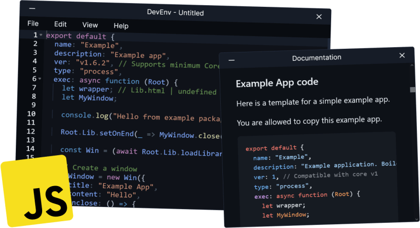Click "Here is a template" sentence in Documentation
Screen dimensions: 420x228
[x=313, y=102]
